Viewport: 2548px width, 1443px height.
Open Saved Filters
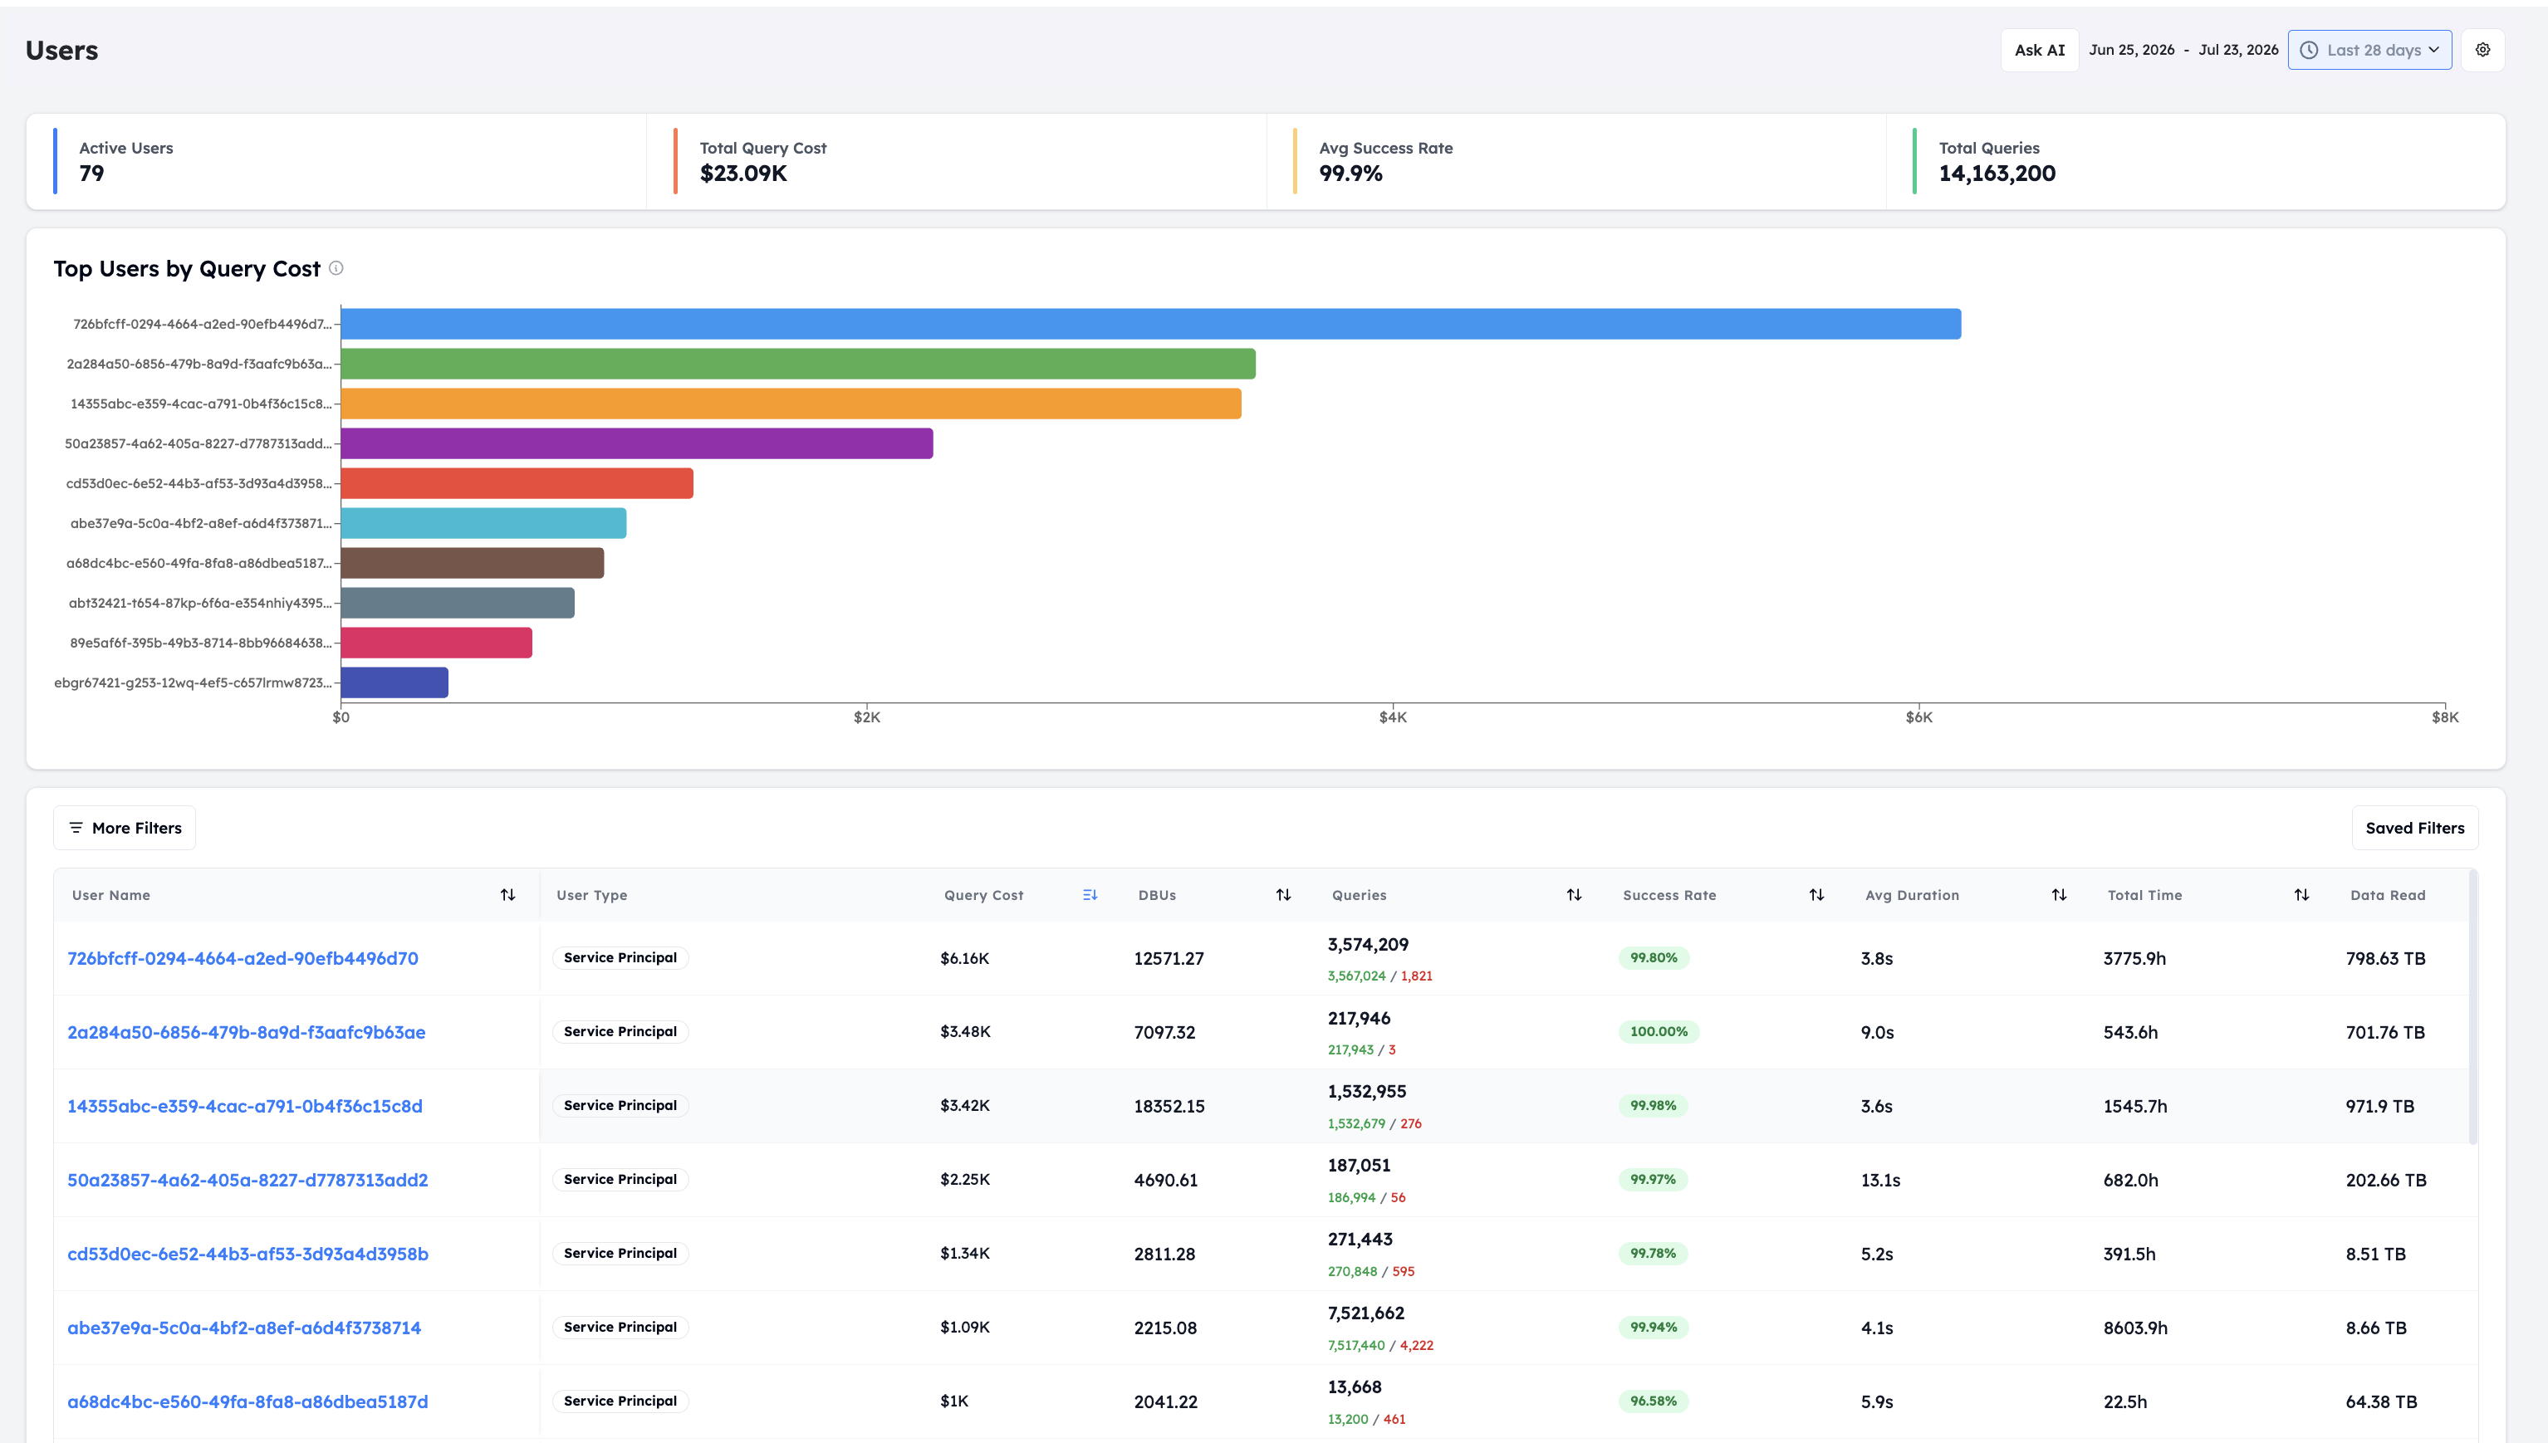coord(2414,828)
